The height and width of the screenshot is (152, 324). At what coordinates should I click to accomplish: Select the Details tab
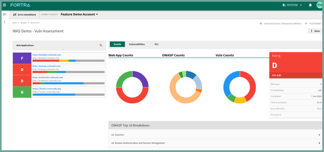point(117,44)
